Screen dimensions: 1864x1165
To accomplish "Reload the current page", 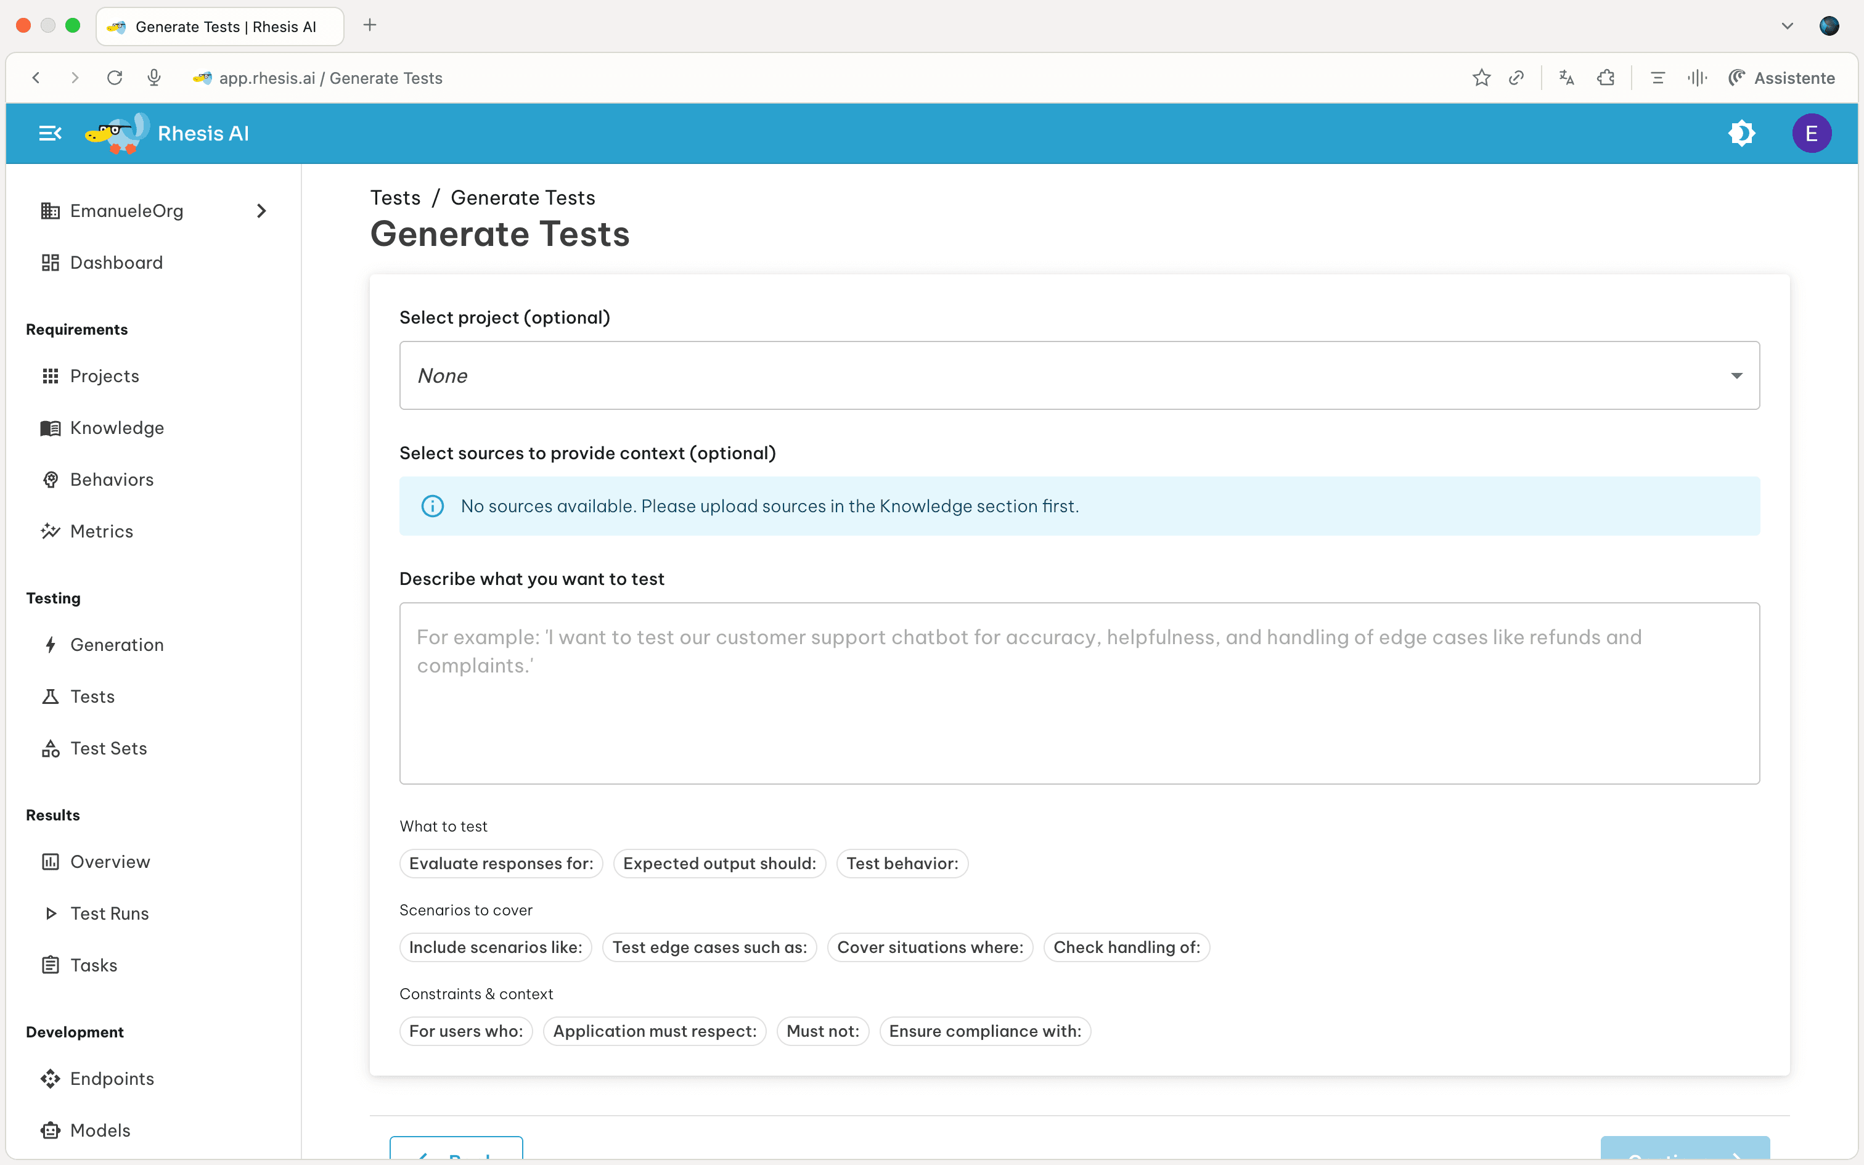I will click(114, 77).
